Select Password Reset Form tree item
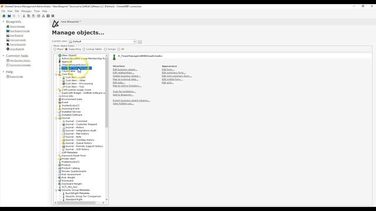376x211 pixels. click(73, 156)
